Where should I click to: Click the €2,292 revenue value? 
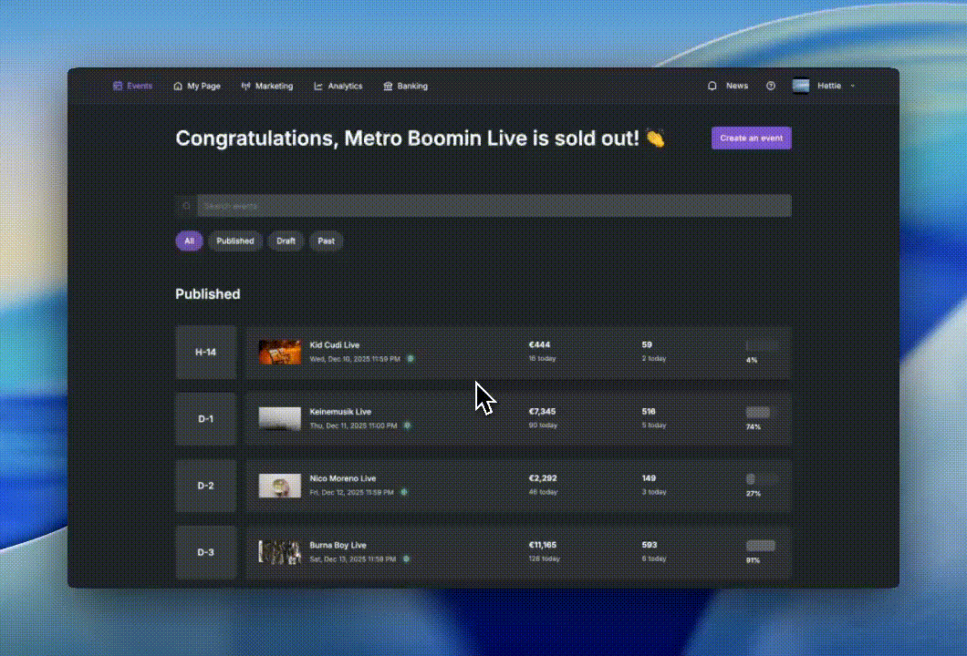tap(543, 478)
